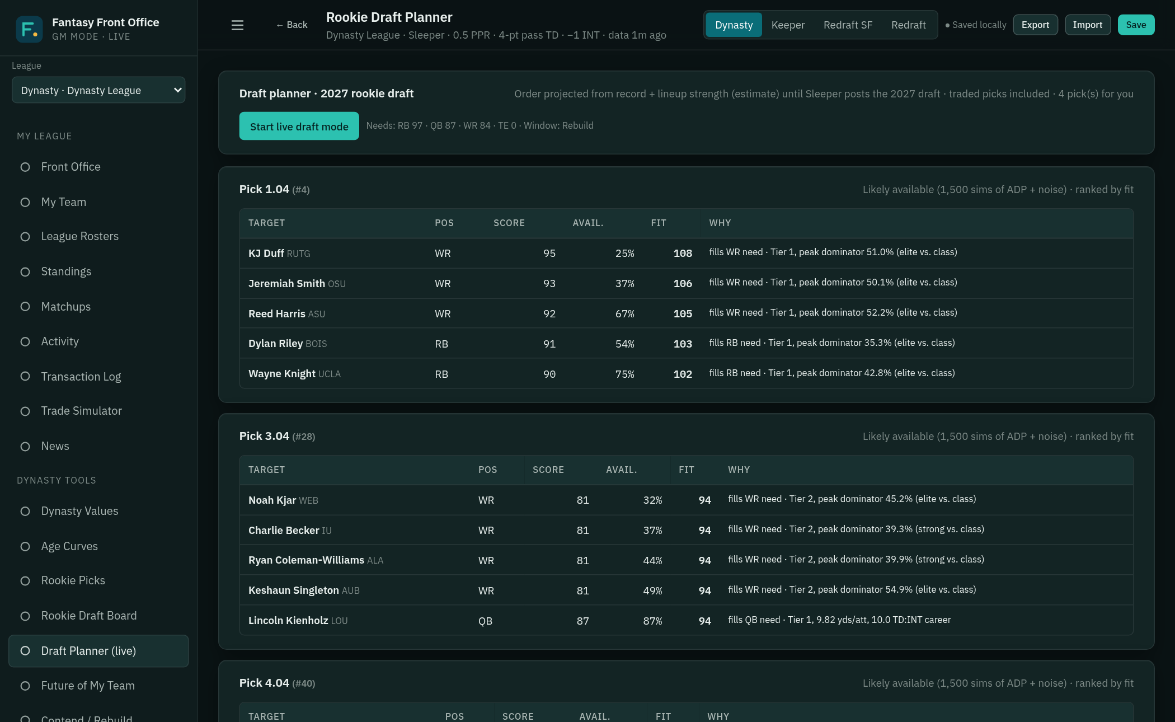Click the Ryan Coleman-Williams player name
Screen dimensions: 1175x722
(x=306, y=560)
